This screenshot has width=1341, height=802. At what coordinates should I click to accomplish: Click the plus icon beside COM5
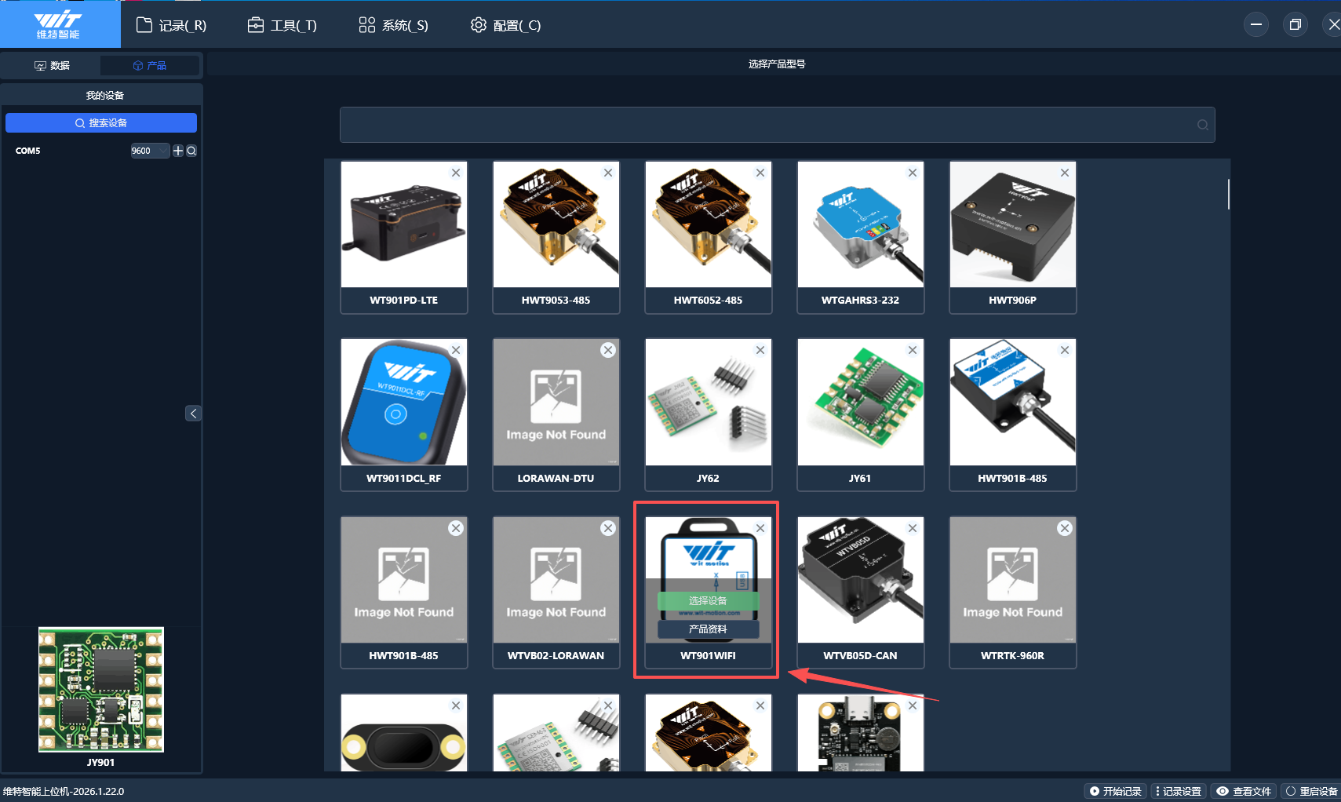tap(178, 151)
